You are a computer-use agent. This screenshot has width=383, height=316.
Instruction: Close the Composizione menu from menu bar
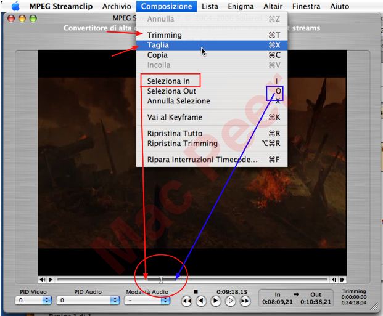tap(167, 6)
